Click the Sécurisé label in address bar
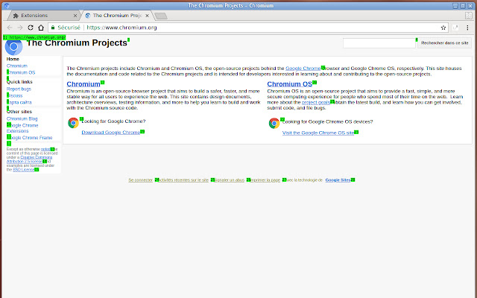The width and height of the screenshot is (477, 298). [69, 28]
